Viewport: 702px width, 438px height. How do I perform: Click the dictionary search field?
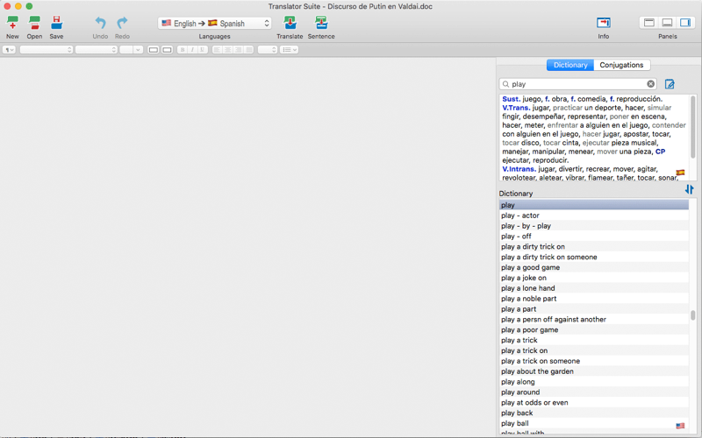577,84
